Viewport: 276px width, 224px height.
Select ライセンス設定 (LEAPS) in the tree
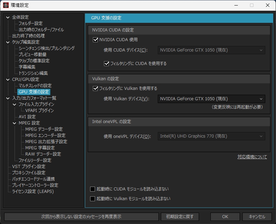[x=33, y=192]
